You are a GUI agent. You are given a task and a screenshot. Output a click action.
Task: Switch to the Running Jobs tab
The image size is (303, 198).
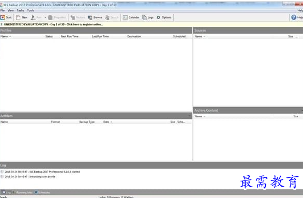[x=23, y=192]
